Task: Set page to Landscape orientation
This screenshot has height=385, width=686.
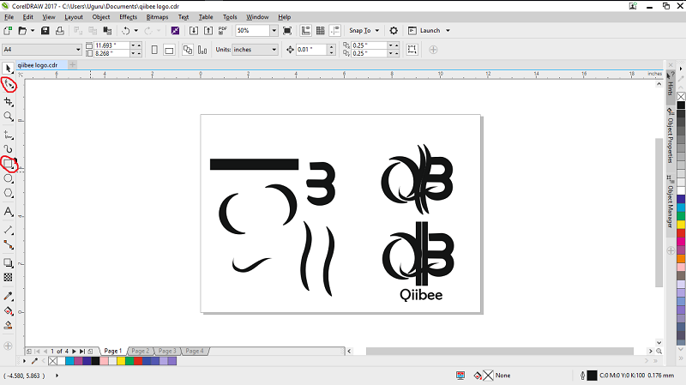Action: [x=169, y=50]
